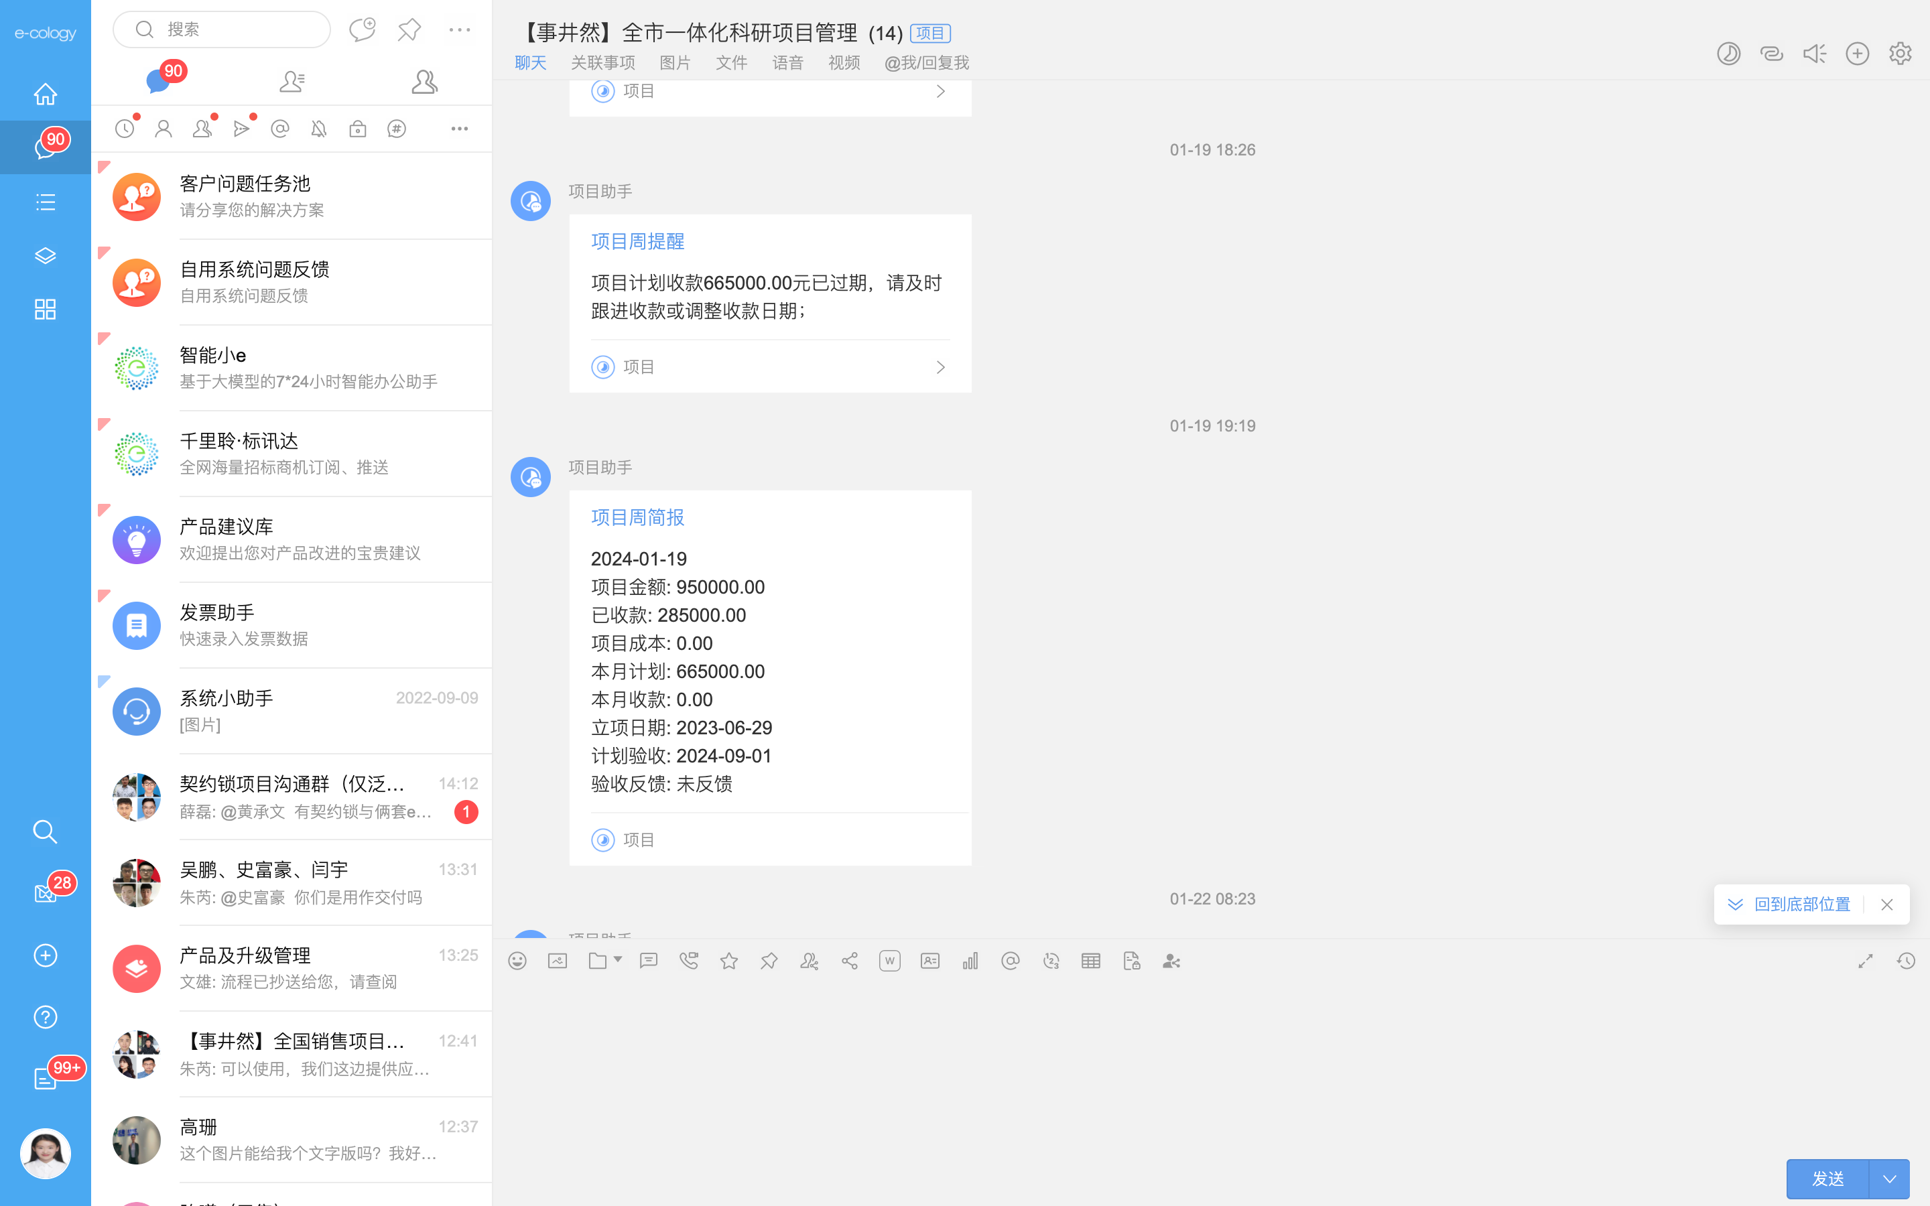Click the bar chart poll icon

[970, 961]
